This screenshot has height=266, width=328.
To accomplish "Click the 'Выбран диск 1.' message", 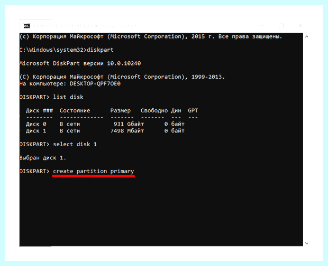I will (x=43, y=158).
